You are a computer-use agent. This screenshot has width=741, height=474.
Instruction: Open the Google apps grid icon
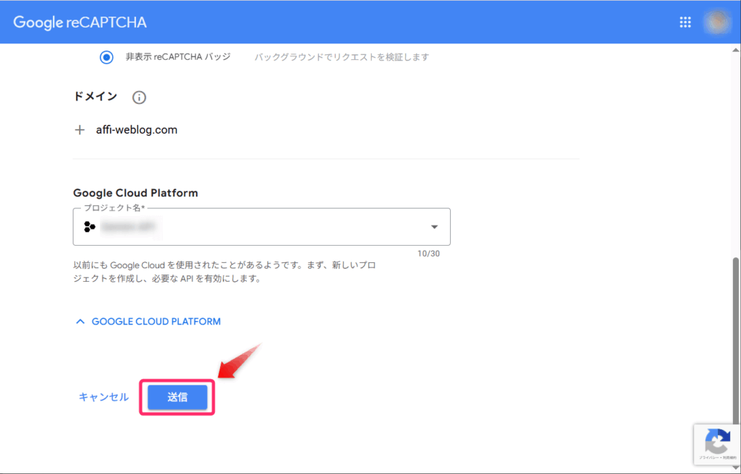pos(685,22)
